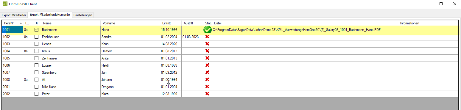This screenshot has width=461, height=110.
Task: Select PersNr cell 1002
Action: 13,37
